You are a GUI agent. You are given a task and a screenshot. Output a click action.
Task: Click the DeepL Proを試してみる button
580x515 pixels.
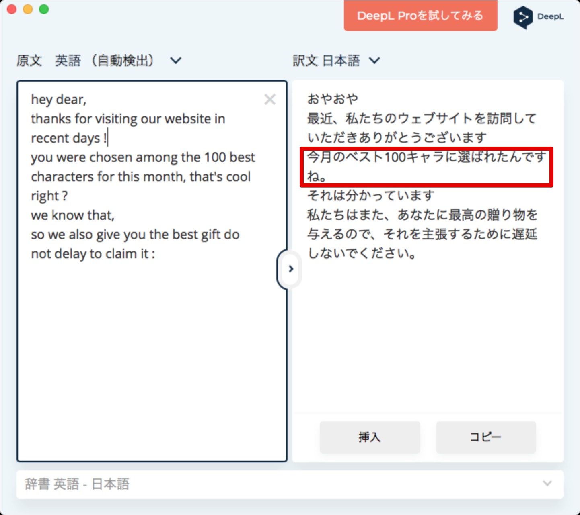click(420, 16)
